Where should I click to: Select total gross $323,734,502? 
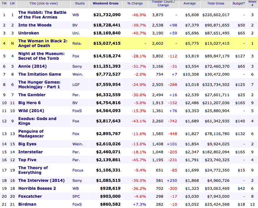(x=216, y=84)
